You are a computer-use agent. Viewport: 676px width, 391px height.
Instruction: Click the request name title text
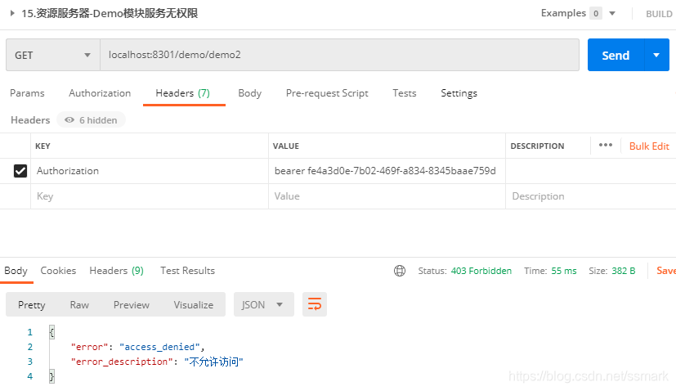(x=110, y=13)
